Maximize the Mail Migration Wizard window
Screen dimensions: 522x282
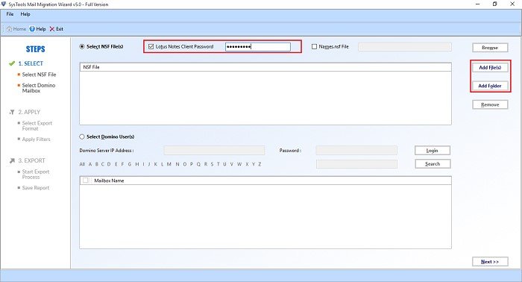pyautogui.click(x=494, y=4)
